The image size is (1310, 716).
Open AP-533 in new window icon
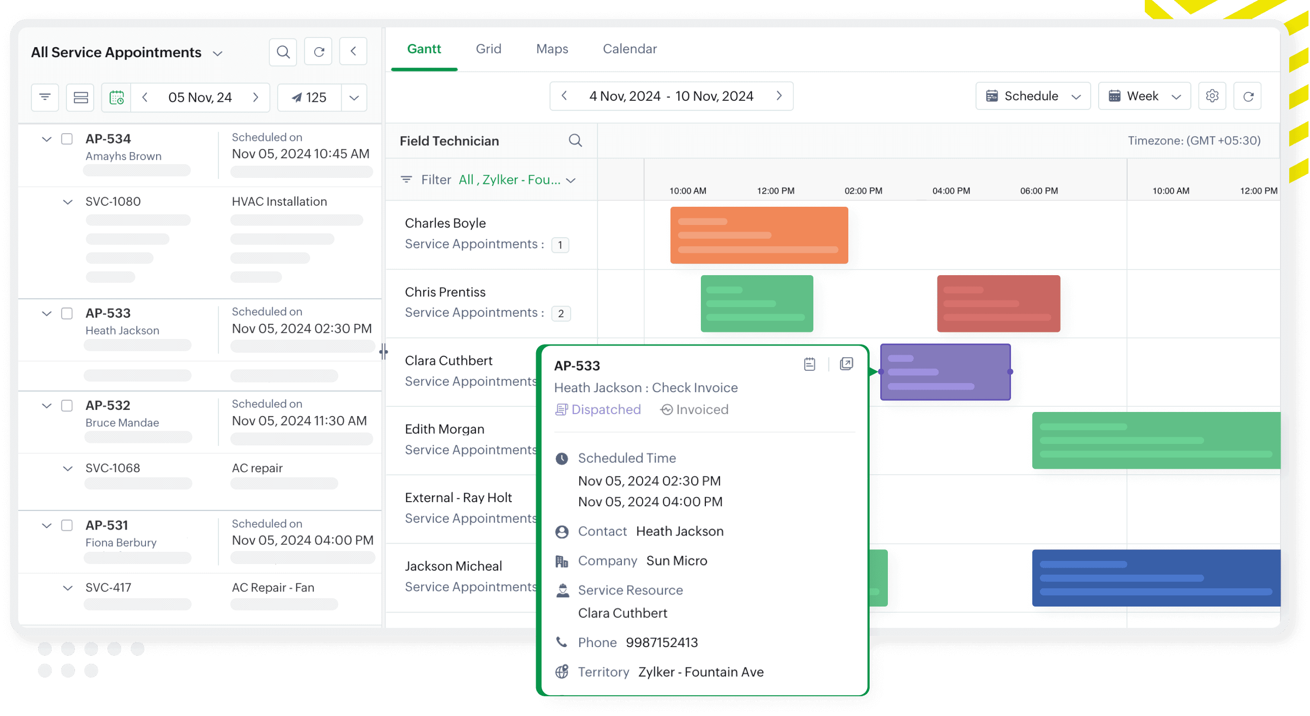pos(846,364)
